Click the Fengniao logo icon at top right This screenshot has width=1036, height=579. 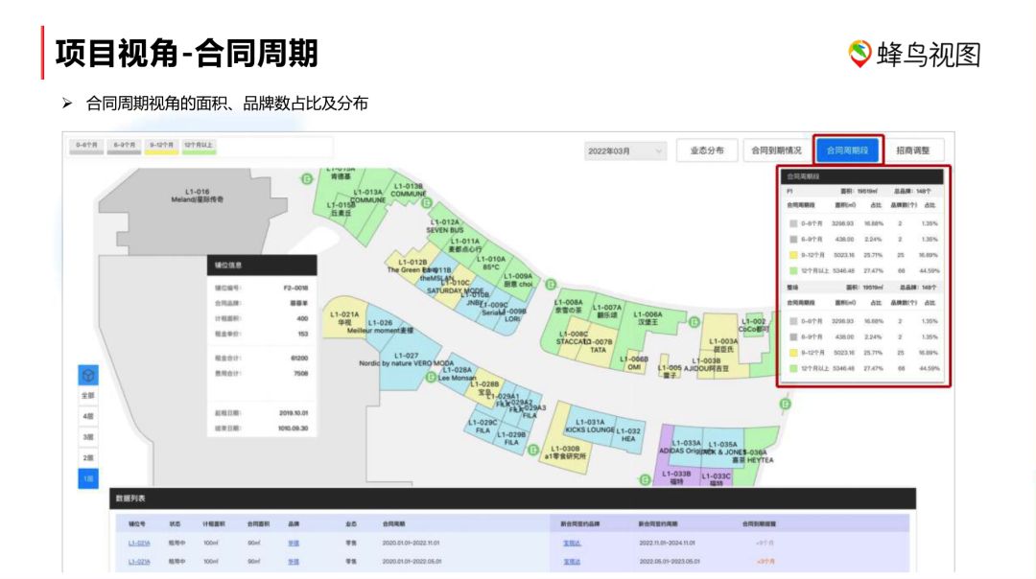tap(859, 54)
